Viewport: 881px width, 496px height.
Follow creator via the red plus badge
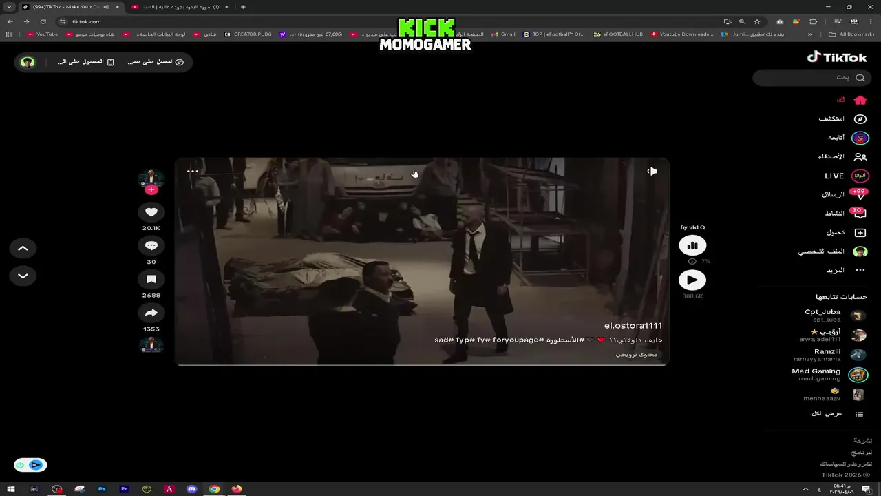pyautogui.click(x=151, y=190)
